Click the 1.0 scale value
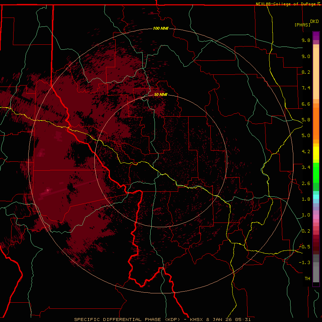The width and height of the screenshot is (322, 322). point(306,215)
